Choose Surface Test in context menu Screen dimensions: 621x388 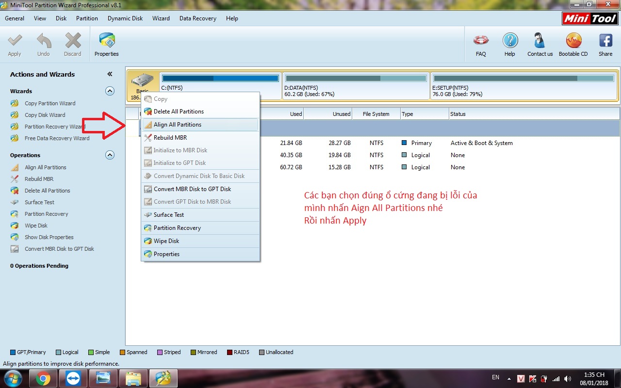(x=200, y=215)
